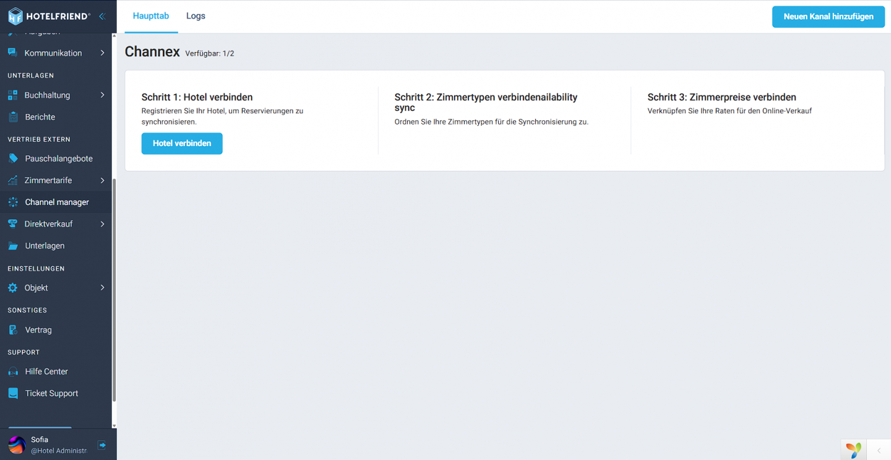Open Ticket Support menu item

[56, 393]
